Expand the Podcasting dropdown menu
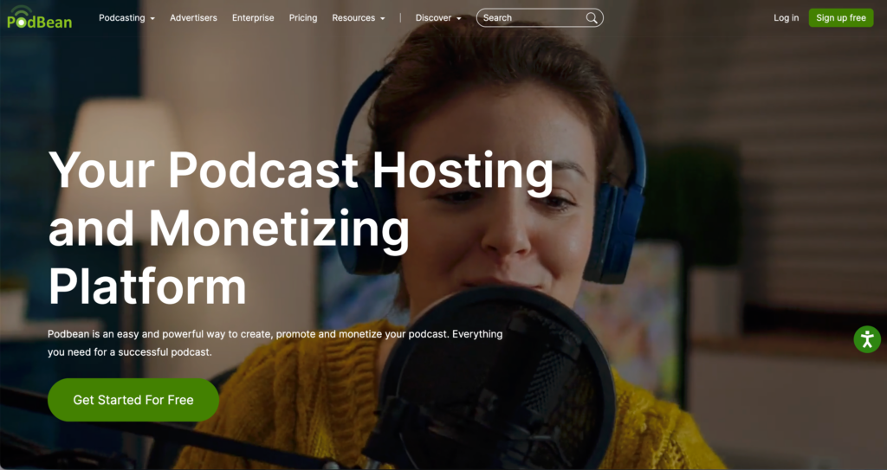 (126, 18)
